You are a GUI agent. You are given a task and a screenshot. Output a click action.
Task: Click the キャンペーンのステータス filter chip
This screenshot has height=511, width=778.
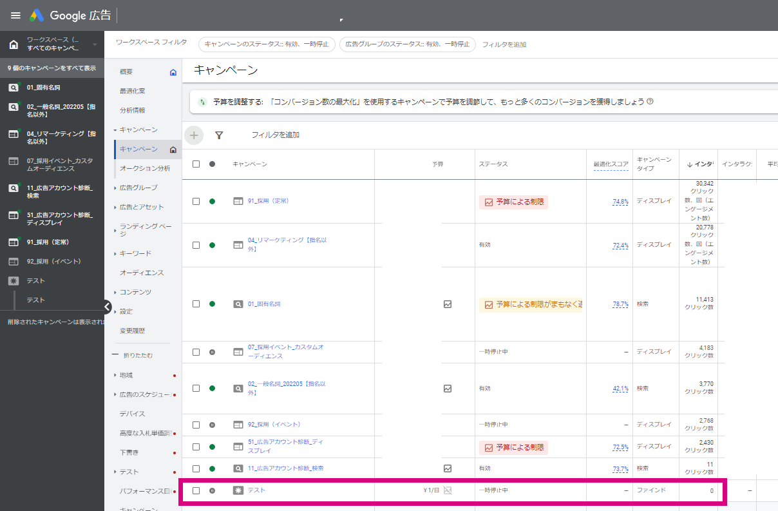tap(267, 44)
